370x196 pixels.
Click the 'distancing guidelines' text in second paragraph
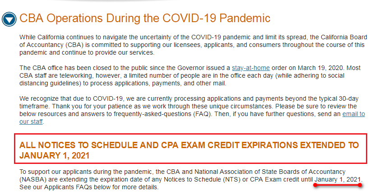click(x=50, y=83)
